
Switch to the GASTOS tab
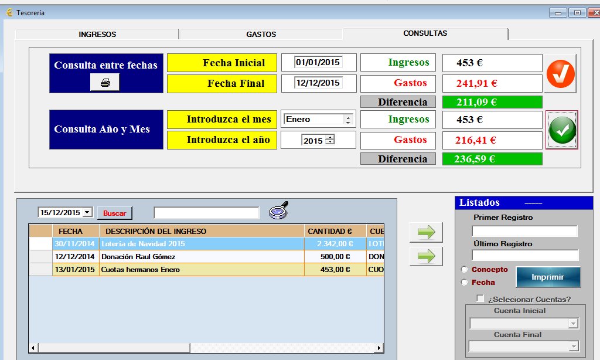[261, 35]
